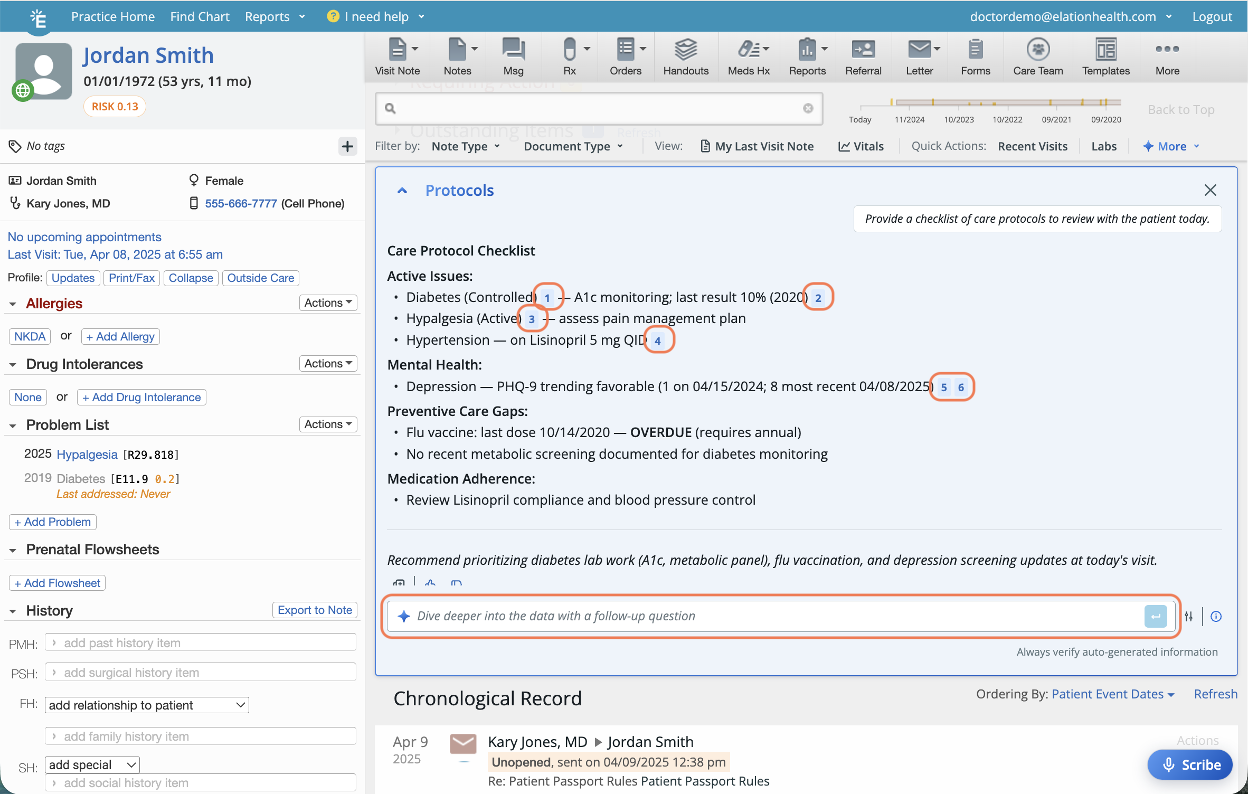1248x794 pixels.
Task: Open the family relationship to patient dropdown
Action: (147, 705)
